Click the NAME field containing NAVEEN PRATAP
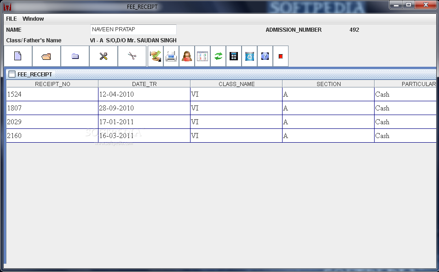This screenshot has width=439, height=272. (x=133, y=29)
